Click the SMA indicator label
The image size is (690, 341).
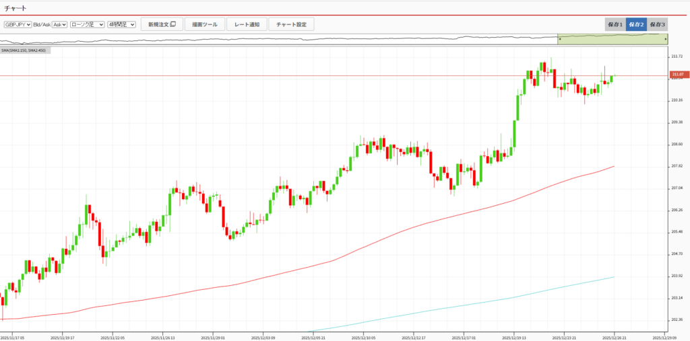click(x=24, y=50)
